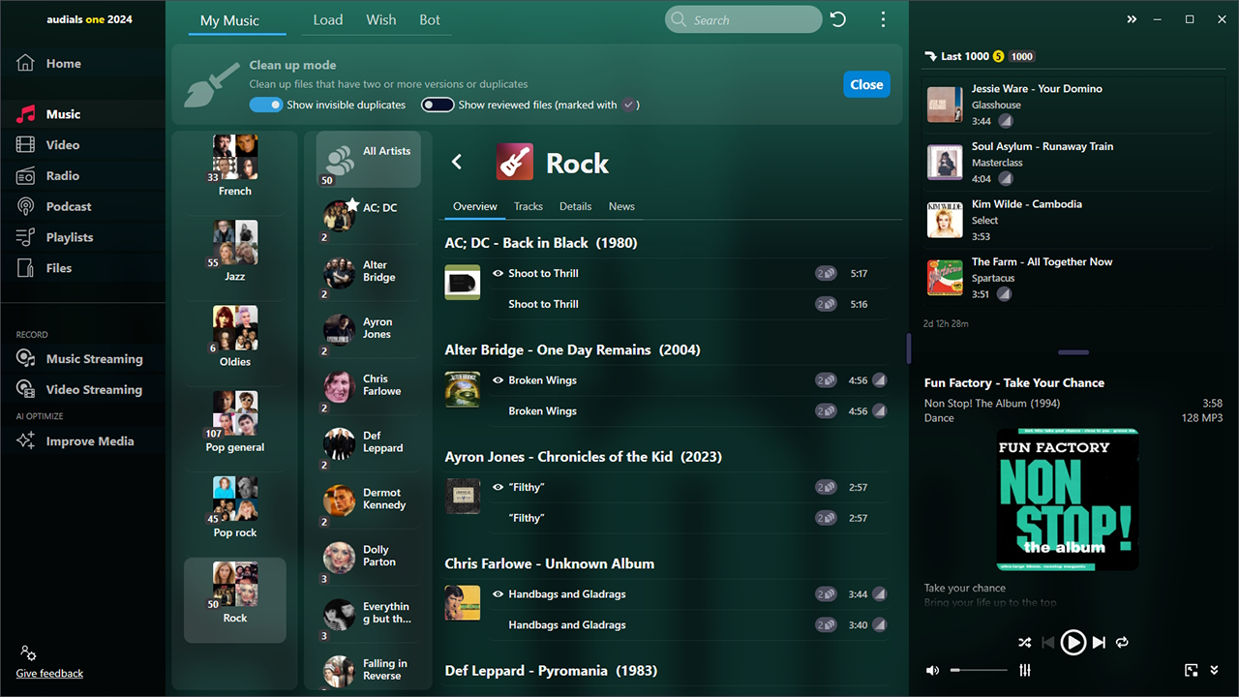Click the duplicates badge on the 3:40 Handbags and Gladrags row
Viewport: 1239px width, 697px height.
click(826, 625)
